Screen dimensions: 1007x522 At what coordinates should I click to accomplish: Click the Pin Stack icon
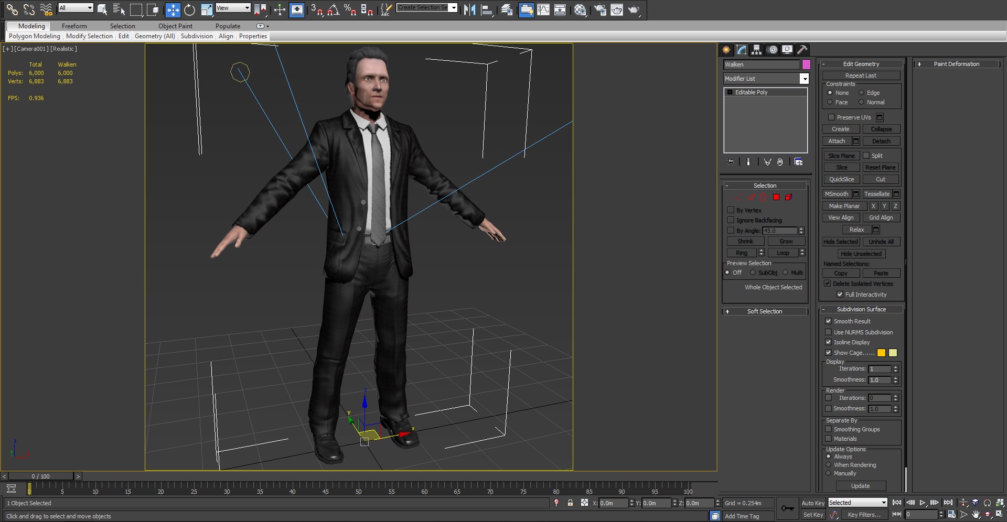click(x=730, y=162)
